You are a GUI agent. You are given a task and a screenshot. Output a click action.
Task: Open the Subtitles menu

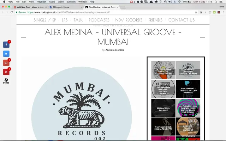(x=71, y=2)
